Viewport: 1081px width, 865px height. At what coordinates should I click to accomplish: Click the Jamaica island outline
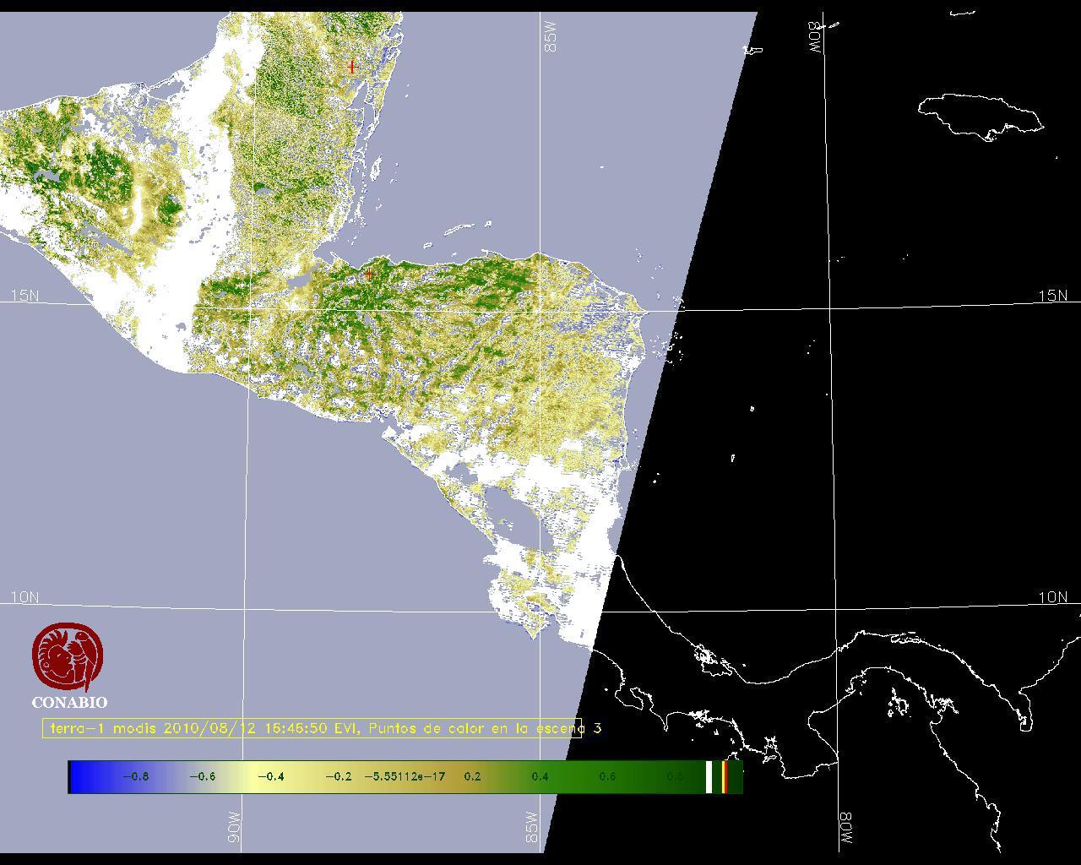[980, 114]
